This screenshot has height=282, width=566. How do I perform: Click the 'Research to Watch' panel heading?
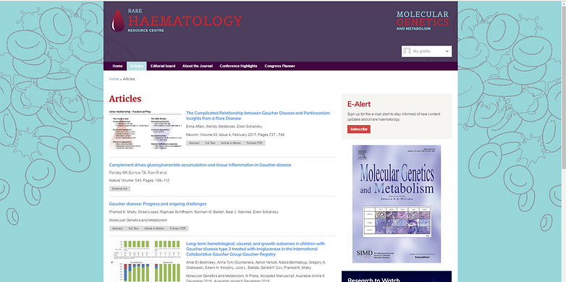373,280
